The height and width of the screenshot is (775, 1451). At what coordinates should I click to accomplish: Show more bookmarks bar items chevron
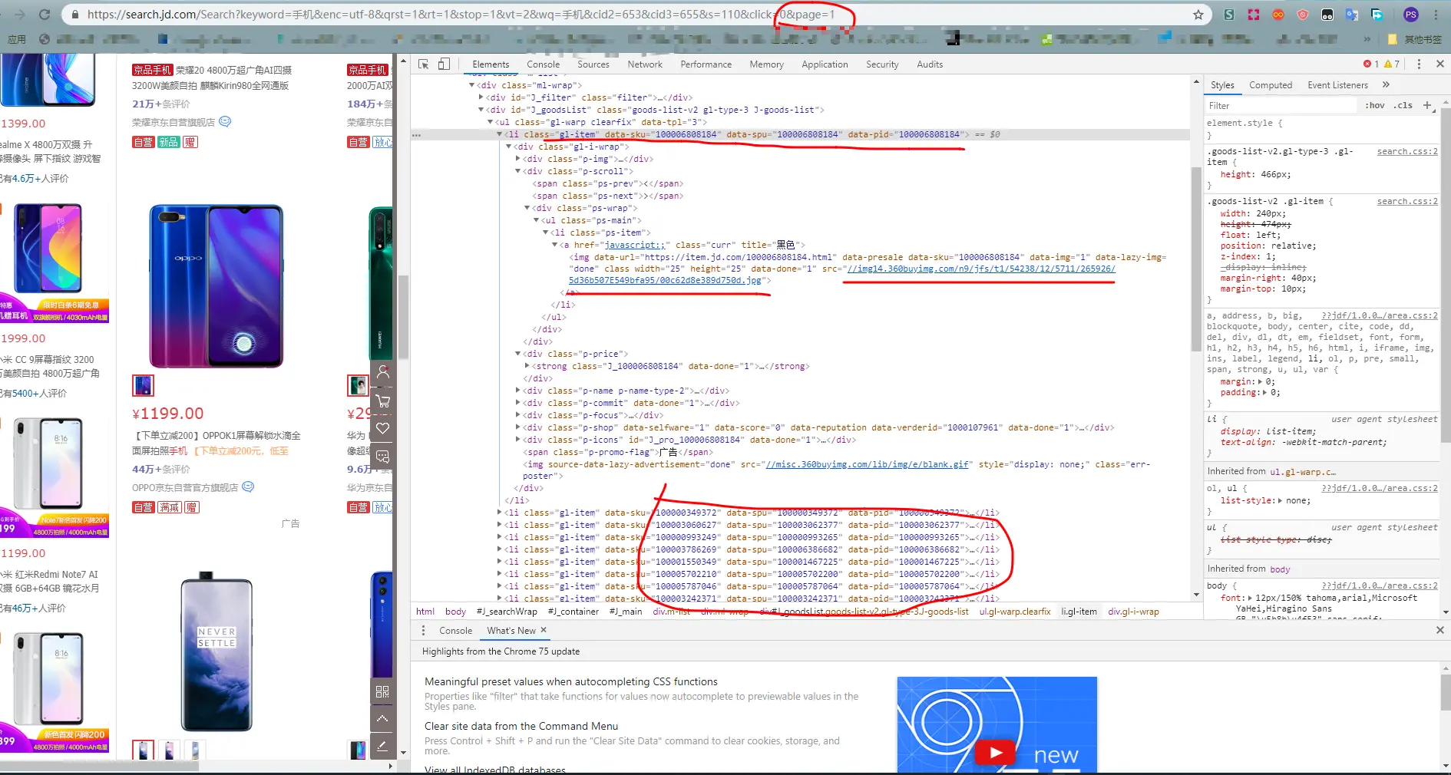coord(1367,39)
